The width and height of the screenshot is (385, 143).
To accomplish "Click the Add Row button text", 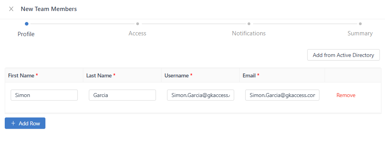I will click(29, 123).
